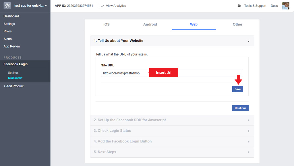Click the Save button
The image size is (294, 166).
pos(237,89)
